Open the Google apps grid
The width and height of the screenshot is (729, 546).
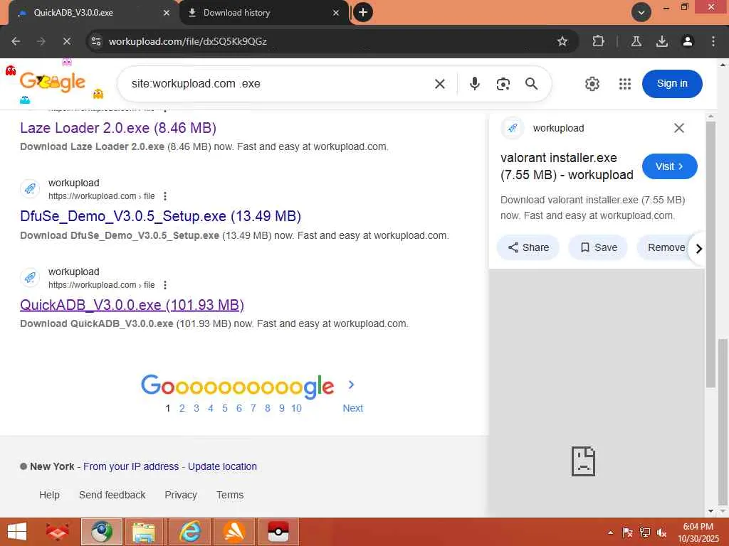click(x=625, y=84)
